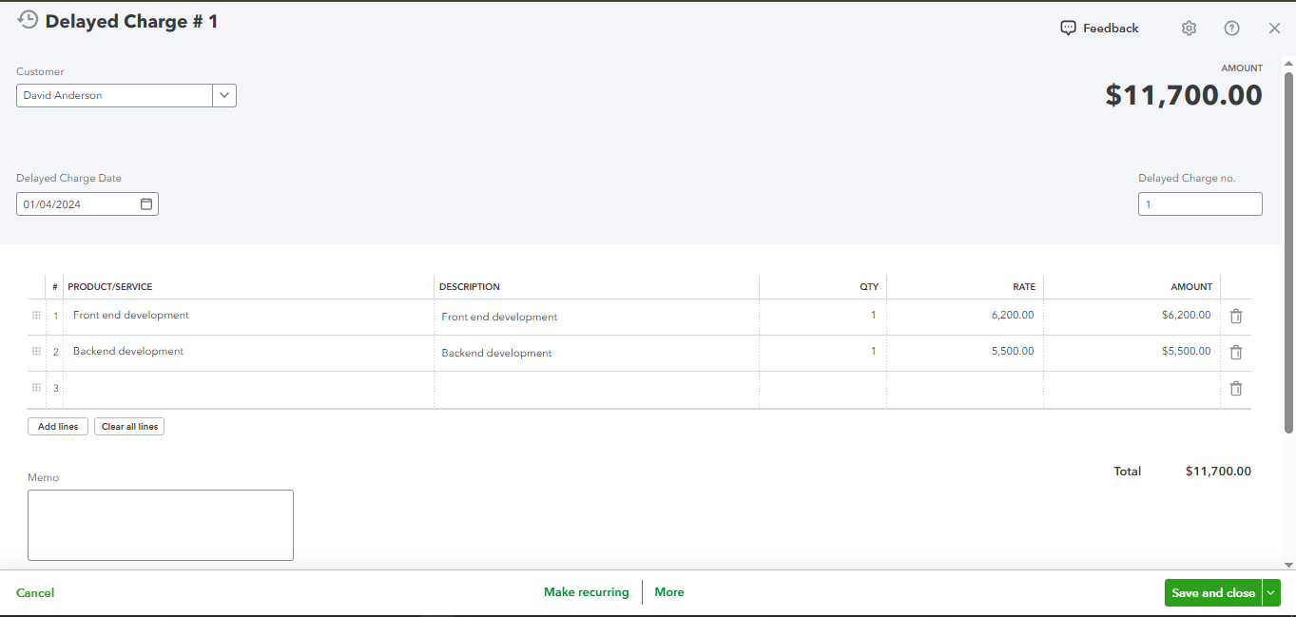
Task: Open the More menu
Action: (x=669, y=592)
